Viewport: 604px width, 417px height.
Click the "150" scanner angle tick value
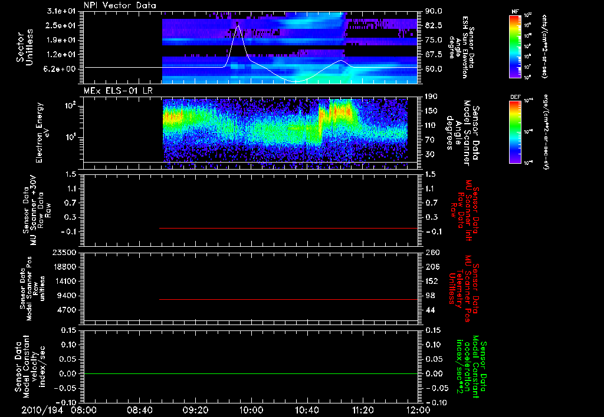coord(432,111)
